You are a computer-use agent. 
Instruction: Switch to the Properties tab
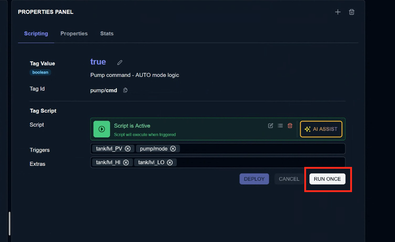click(74, 34)
